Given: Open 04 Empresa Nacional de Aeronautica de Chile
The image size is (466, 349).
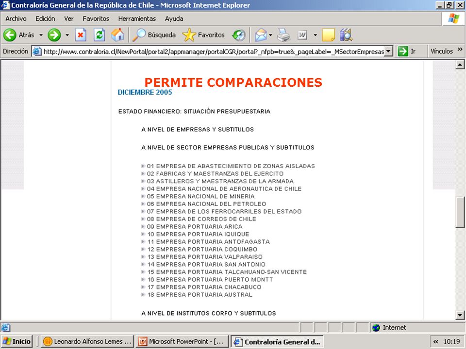Looking at the screenshot, I should point(224,189).
